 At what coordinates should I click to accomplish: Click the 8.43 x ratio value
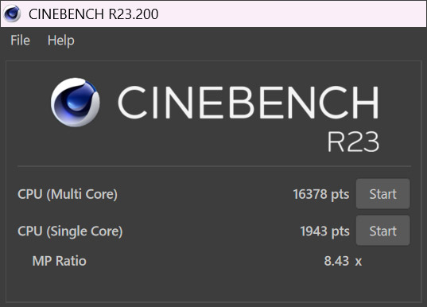343,261
